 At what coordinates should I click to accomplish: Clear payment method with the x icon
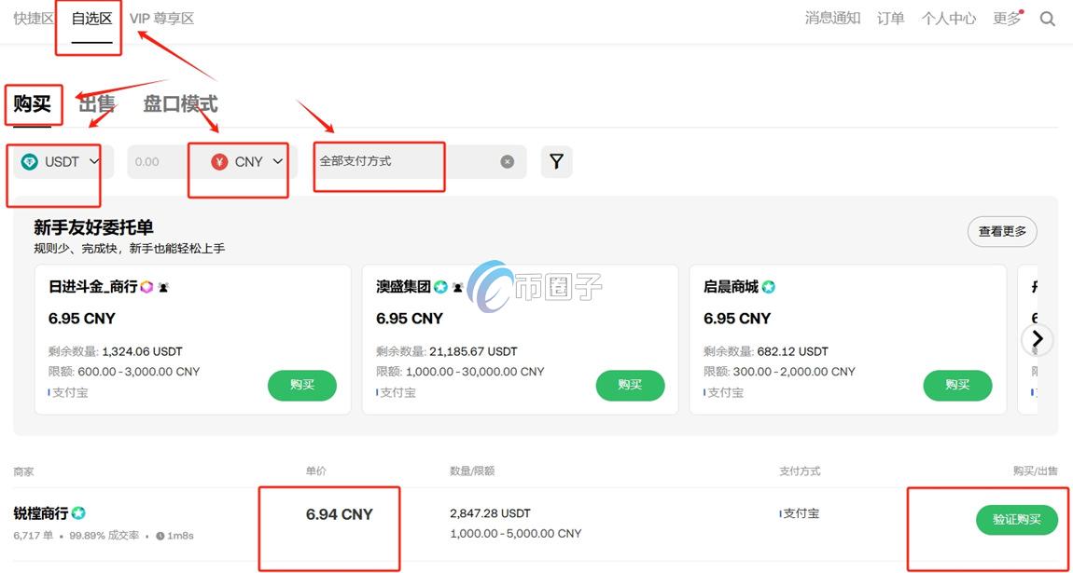tap(507, 161)
